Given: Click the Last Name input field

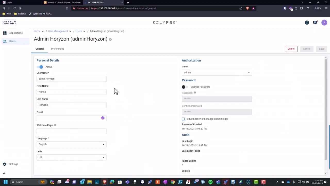Looking at the screenshot, I should pos(71,105).
